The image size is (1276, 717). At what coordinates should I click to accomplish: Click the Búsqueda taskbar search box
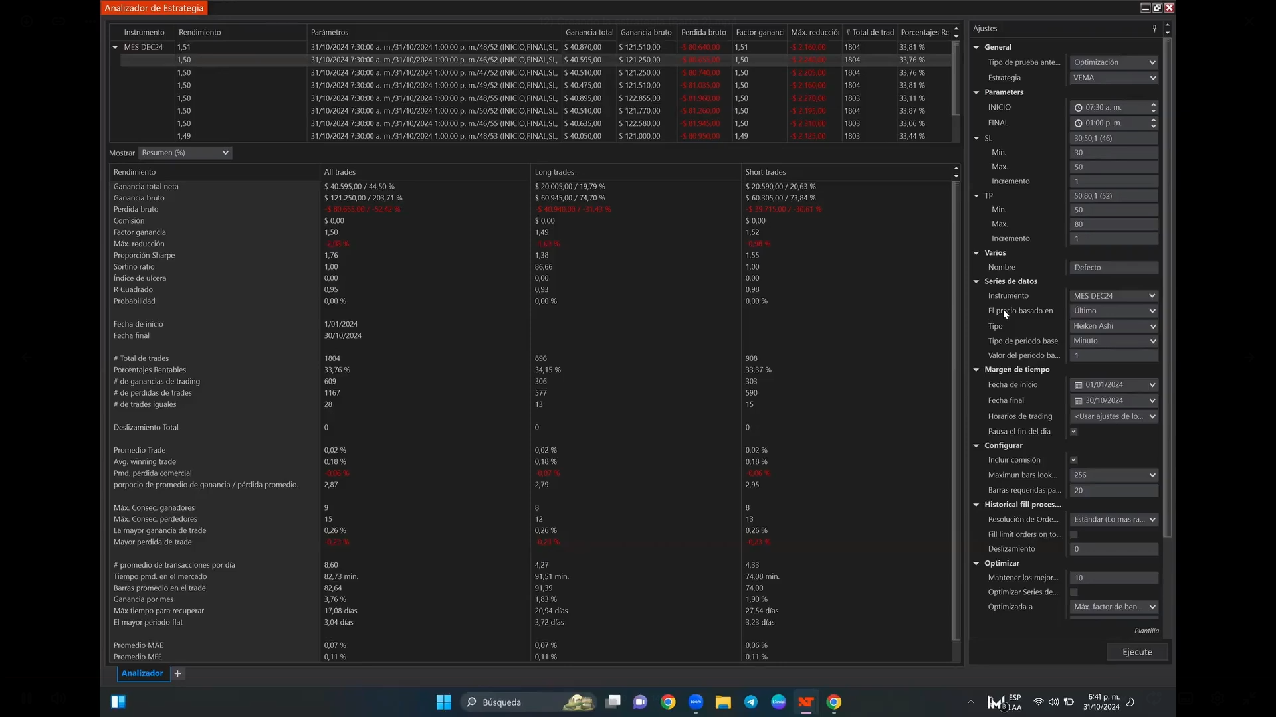528,702
